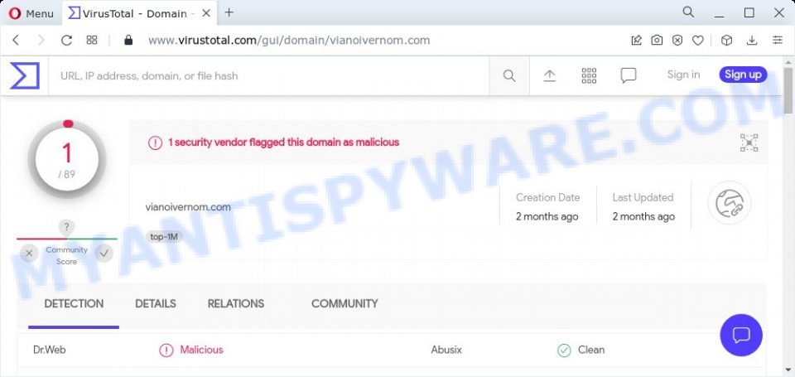
Task: Switch to the DETAILS tab
Action: (156, 304)
